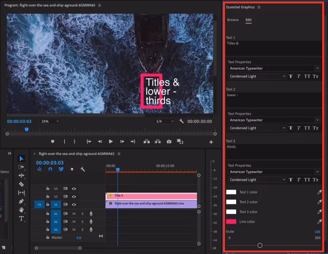Lock the V3 track
The width and height of the screenshot is (328, 254).
(x=48, y=189)
